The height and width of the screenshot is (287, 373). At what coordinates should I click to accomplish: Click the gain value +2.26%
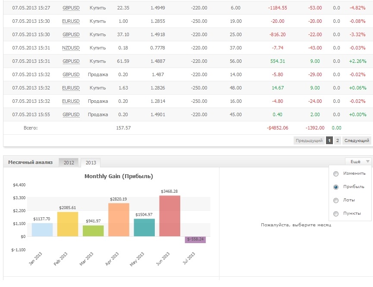(357, 61)
